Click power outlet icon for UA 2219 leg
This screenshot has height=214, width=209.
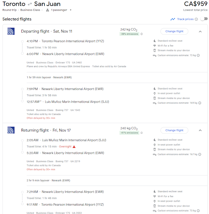click(x=154, y=145)
